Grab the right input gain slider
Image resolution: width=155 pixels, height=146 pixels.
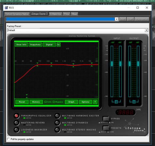coord(120,64)
